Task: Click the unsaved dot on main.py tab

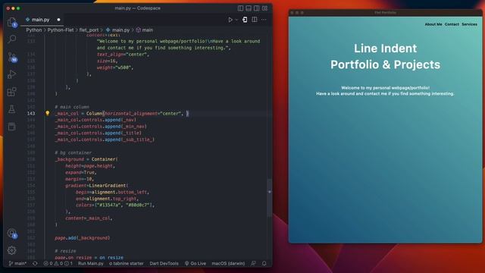Action: click(x=58, y=20)
